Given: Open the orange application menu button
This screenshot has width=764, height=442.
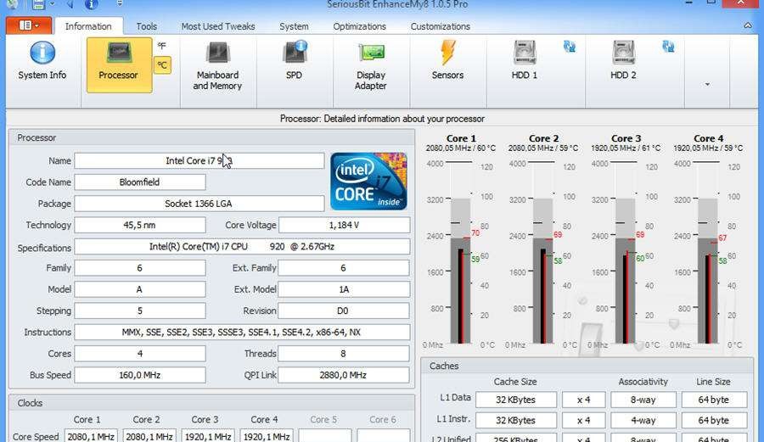Looking at the screenshot, I should pos(29,25).
